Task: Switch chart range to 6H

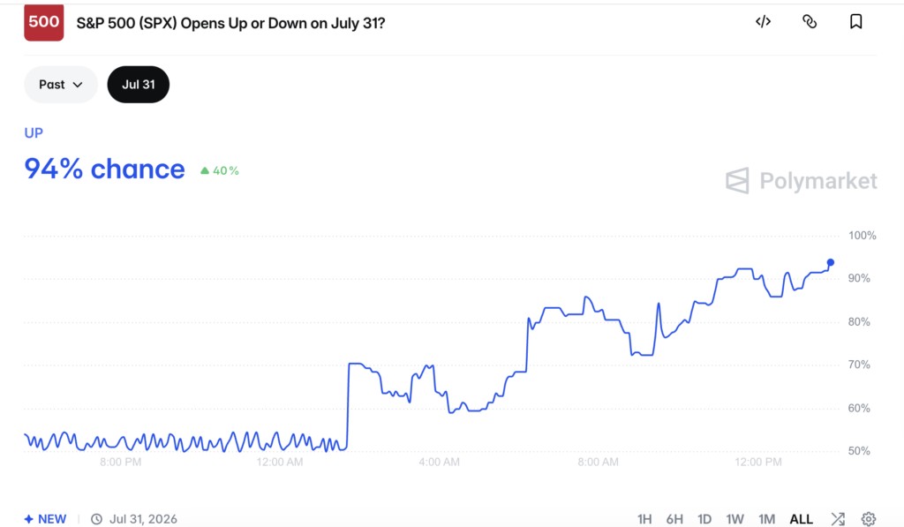Action: coord(674,519)
